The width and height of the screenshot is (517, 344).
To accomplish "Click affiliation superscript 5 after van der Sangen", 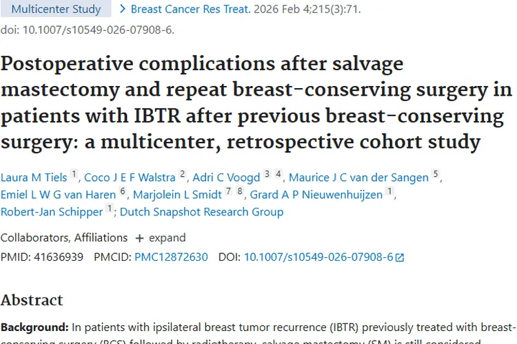I will click(436, 175).
